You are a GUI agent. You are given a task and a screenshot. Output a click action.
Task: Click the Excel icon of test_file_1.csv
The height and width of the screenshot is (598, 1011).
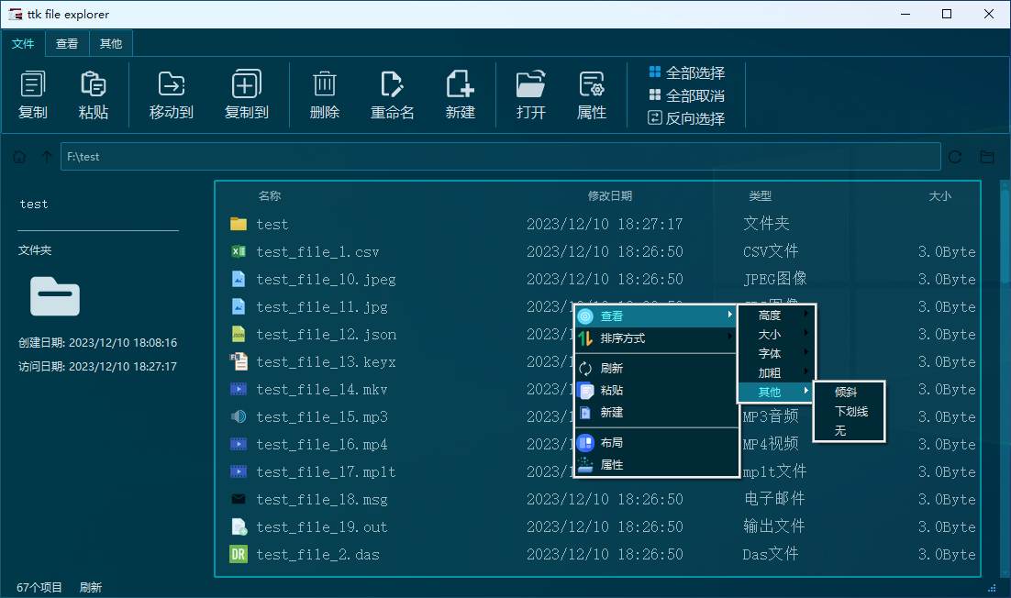point(239,251)
